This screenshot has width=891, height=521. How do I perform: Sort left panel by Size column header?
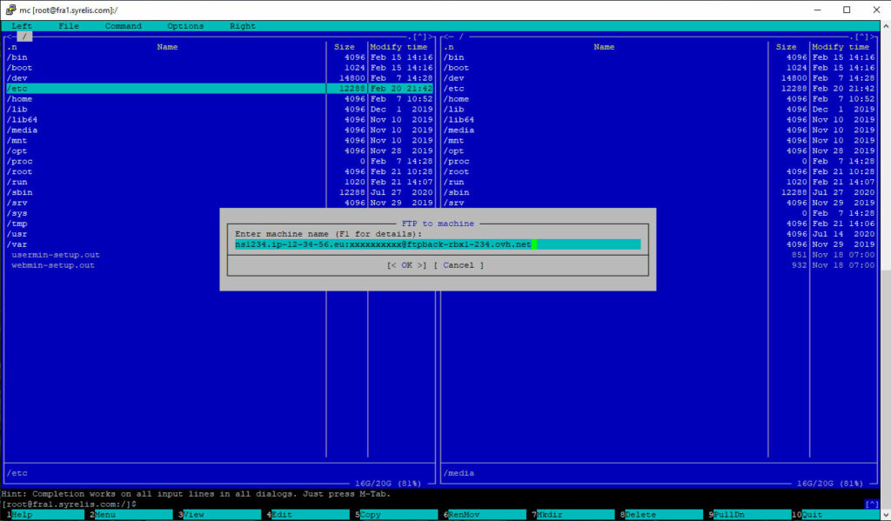[344, 47]
